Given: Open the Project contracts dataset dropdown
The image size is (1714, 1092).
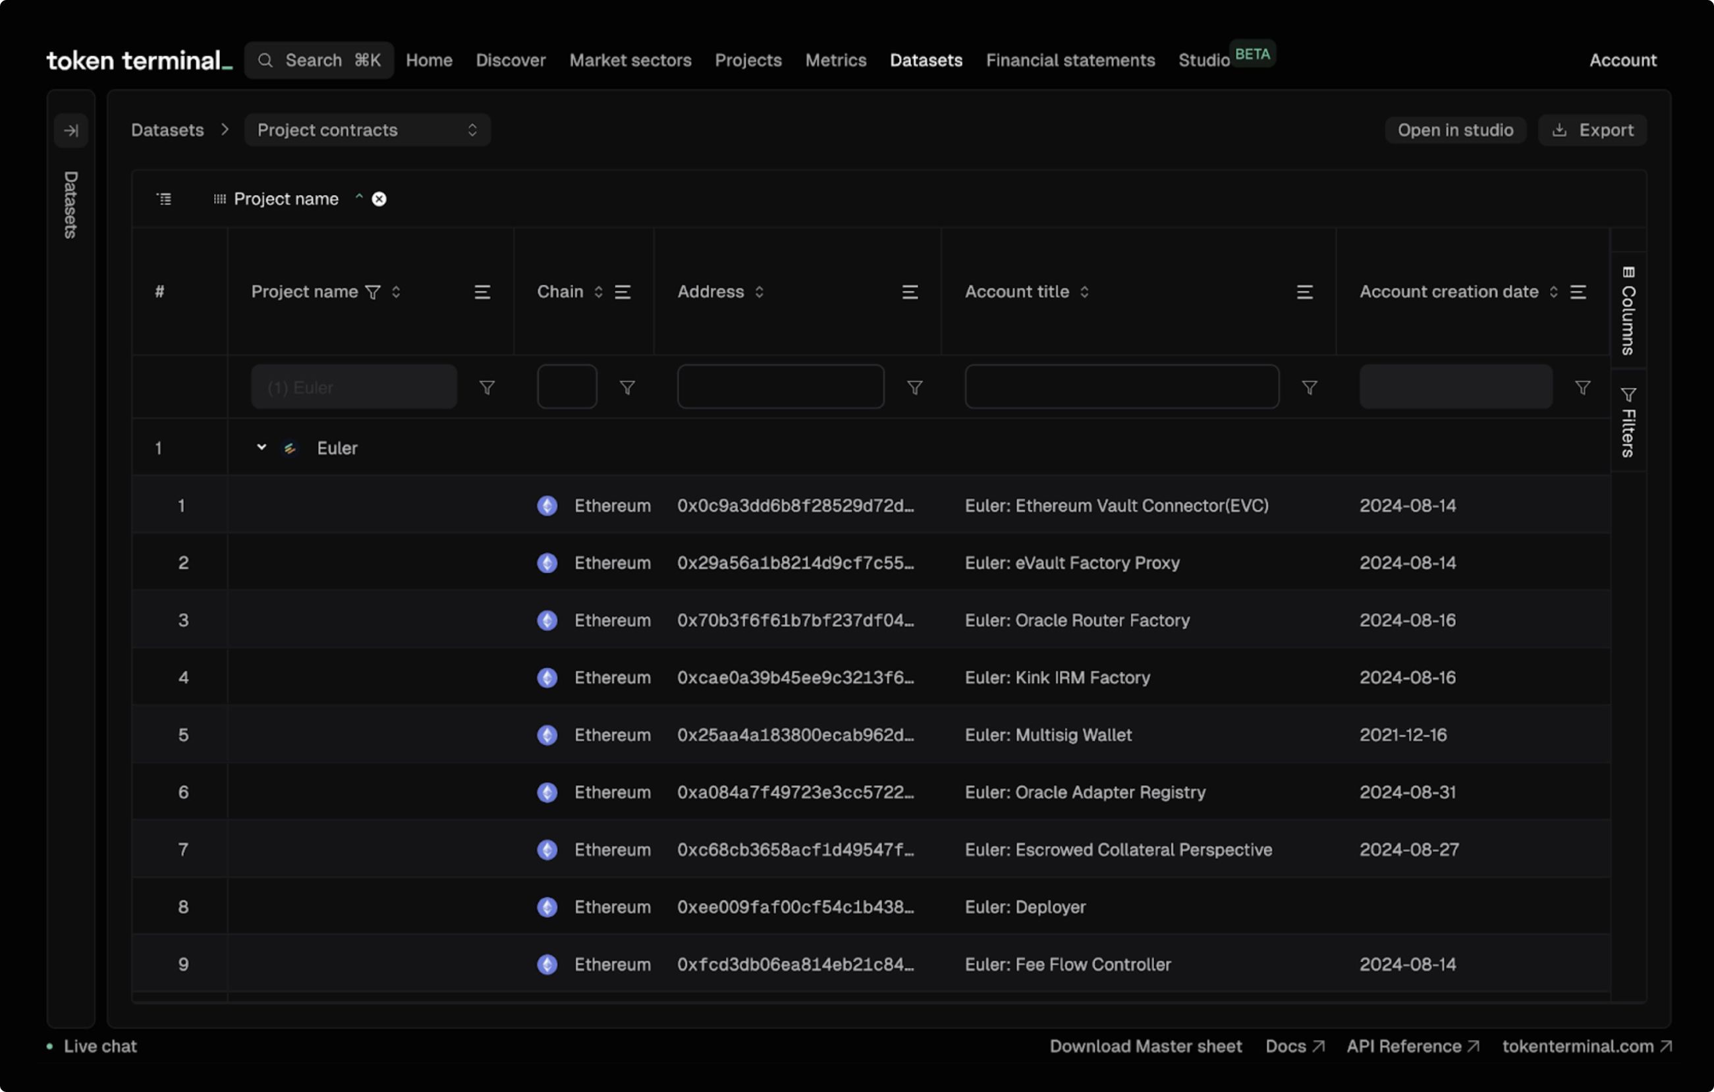Looking at the screenshot, I should pyautogui.click(x=366, y=130).
